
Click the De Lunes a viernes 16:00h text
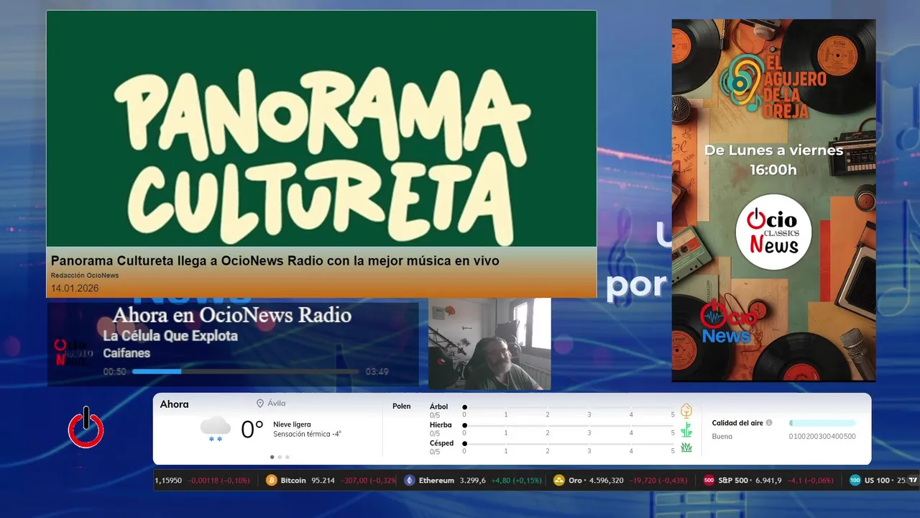click(773, 160)
